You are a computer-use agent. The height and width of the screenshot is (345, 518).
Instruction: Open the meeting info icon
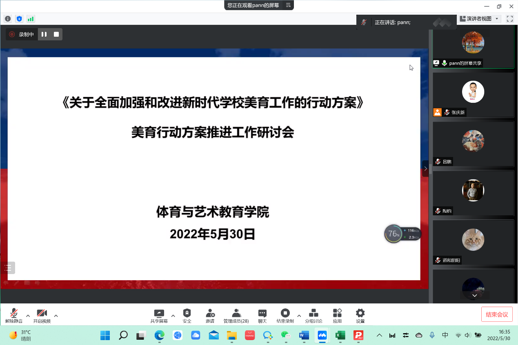click(8, 19)
